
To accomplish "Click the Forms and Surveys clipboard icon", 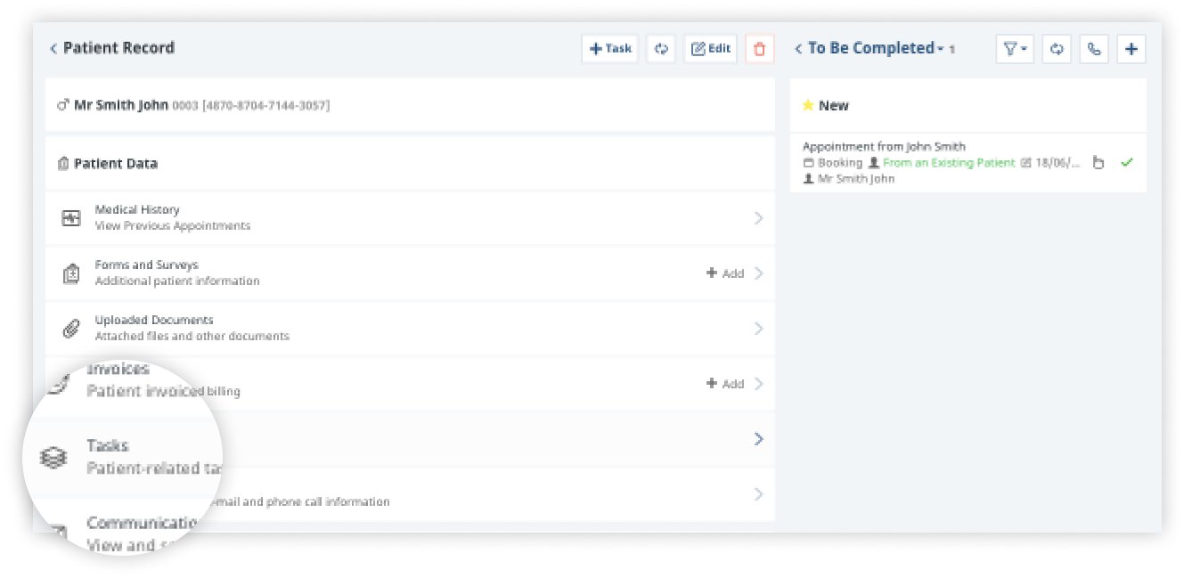I will click(71, 274).
